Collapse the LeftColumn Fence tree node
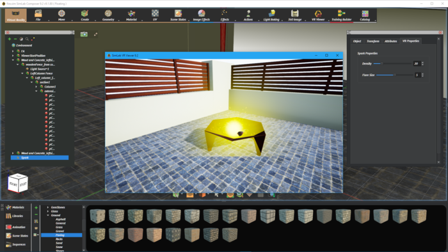Screen dimensions: 448x252 [x=22, y=74]
